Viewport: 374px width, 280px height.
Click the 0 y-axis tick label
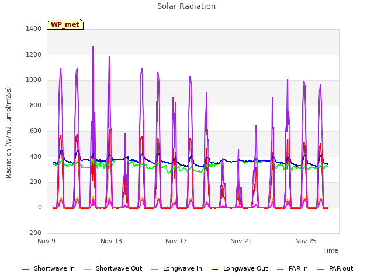tap(40, 208)
